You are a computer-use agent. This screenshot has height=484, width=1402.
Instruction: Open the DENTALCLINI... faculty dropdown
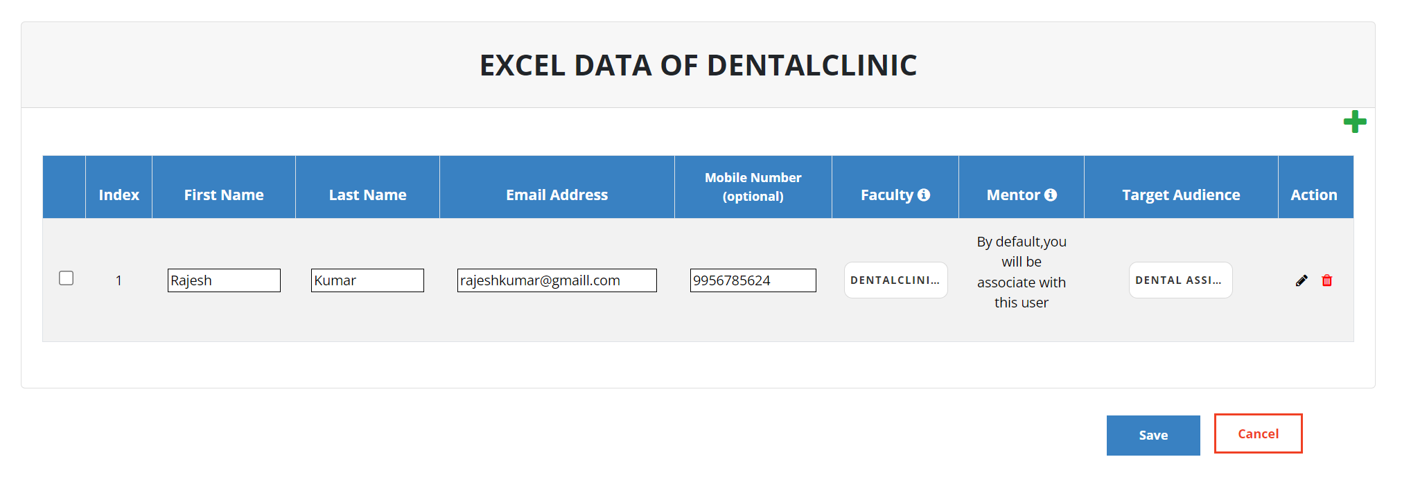pyautogui.click(x=895, y=280)
